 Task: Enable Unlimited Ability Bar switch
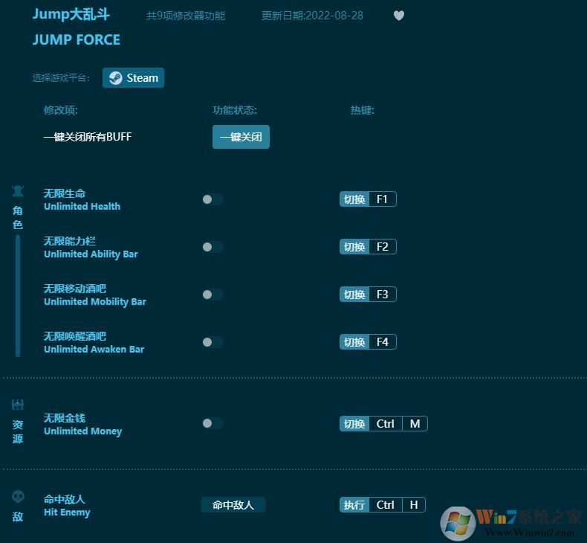coord(213,247)
